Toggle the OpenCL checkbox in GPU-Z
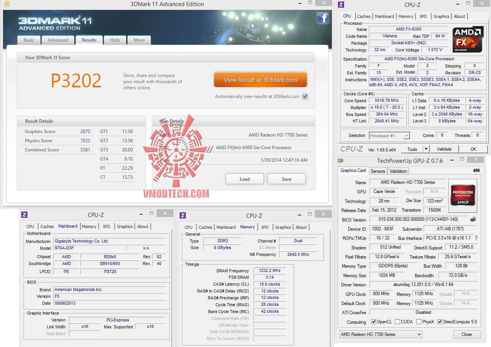491x347 pixels. point(373,322)
